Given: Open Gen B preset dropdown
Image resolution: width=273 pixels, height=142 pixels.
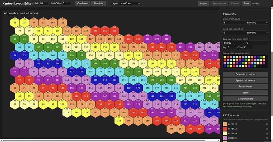Looking at the screenshot, I should [x=257, y=33].
